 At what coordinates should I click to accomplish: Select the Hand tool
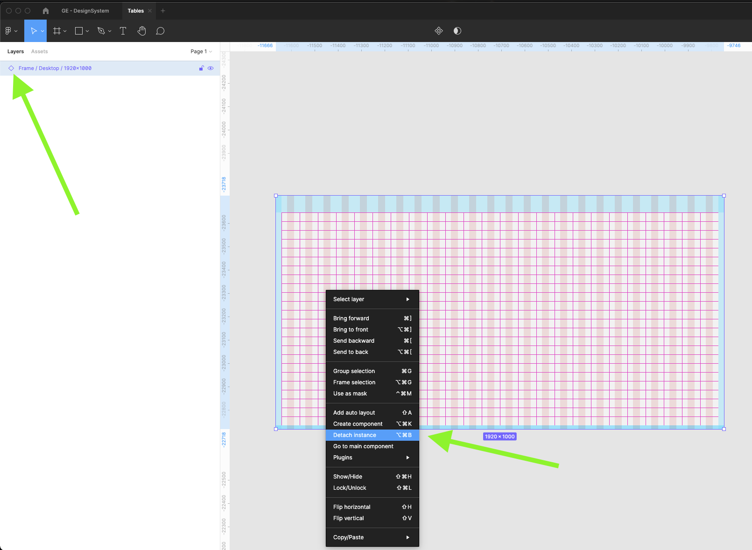click(142, 31)
